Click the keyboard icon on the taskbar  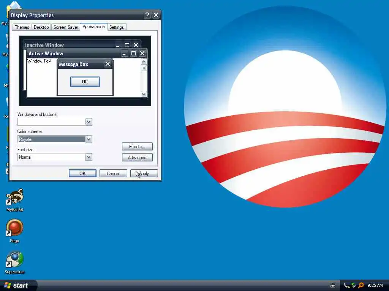(333, 286)
